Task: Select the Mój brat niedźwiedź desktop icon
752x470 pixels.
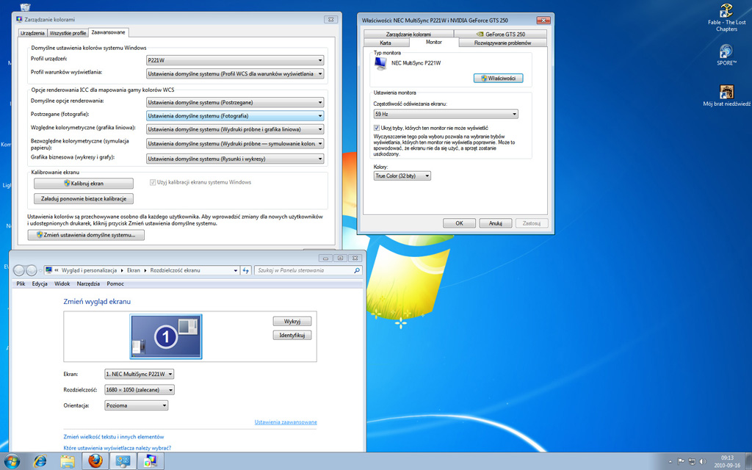Action: coord(726,95)
